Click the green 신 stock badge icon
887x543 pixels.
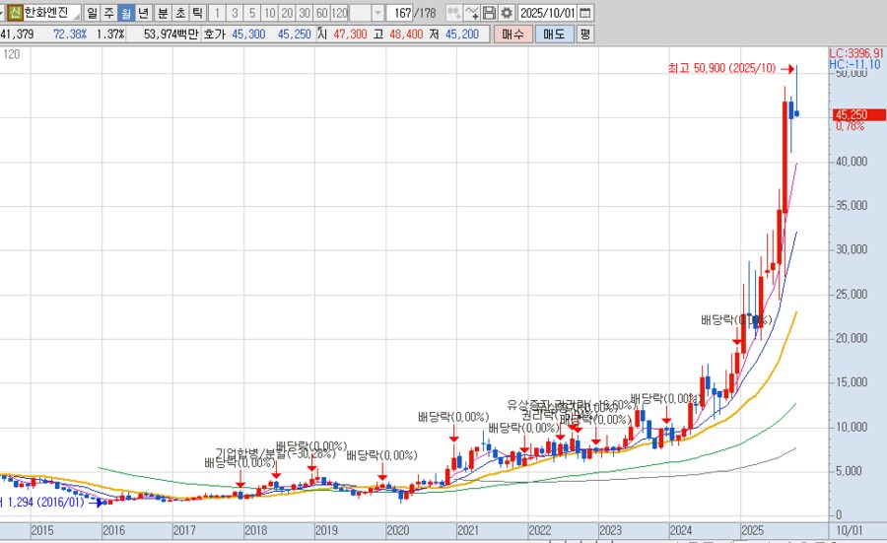tap(14, 13)
